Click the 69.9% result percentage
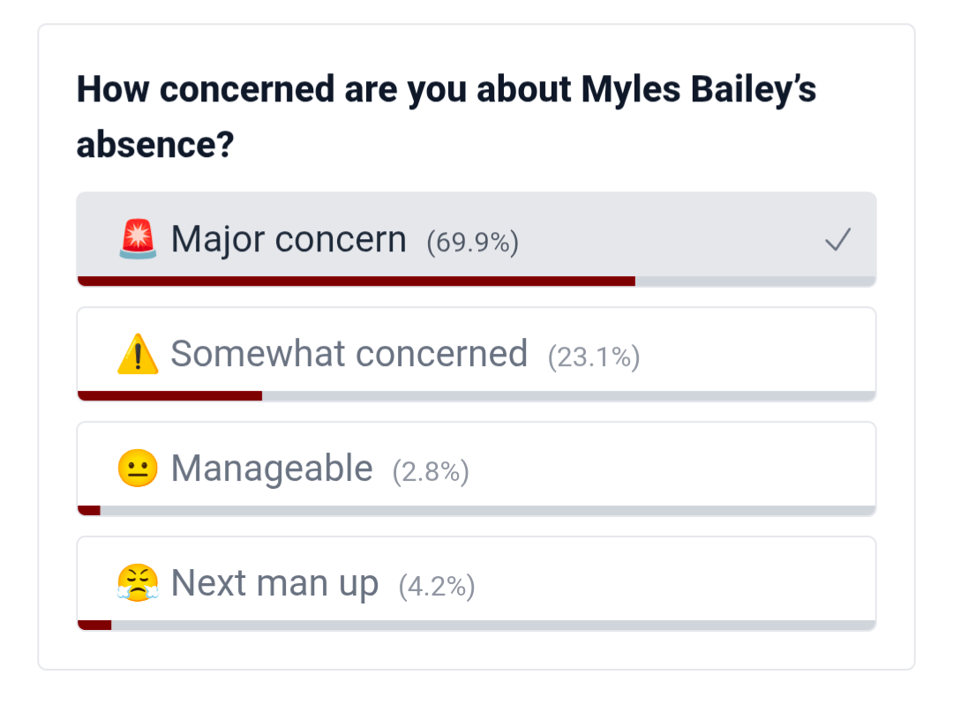Image resolution: width=953 pixels, height=712 pixels. click(472, 243)
